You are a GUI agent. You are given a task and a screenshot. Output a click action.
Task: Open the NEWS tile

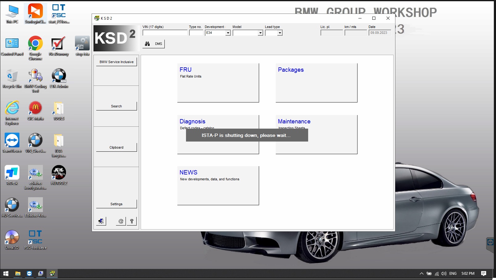click(x=218, y=186)
